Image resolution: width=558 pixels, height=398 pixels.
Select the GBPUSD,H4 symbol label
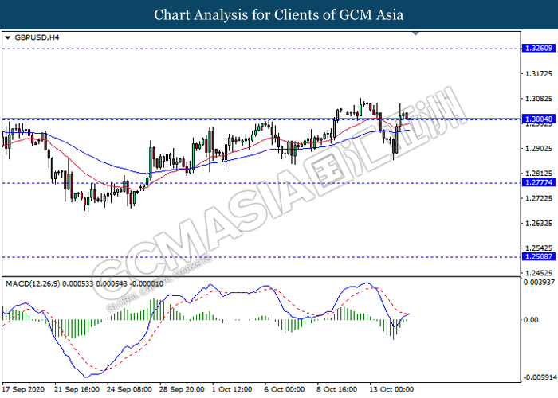point(37,37)
